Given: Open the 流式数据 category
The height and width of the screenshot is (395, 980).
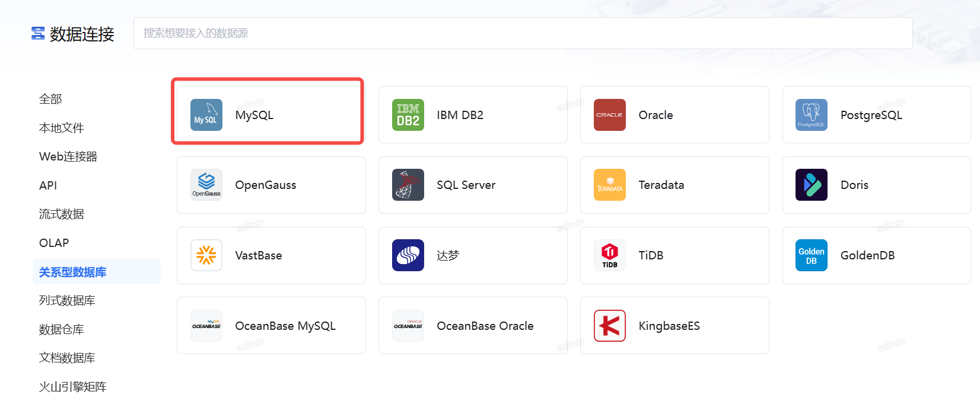Looking at the screenshot, I should [x=62, y=214].
